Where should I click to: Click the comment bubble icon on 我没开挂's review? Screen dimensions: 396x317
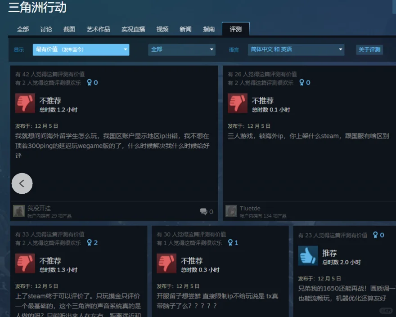click(x=203, y=211)
